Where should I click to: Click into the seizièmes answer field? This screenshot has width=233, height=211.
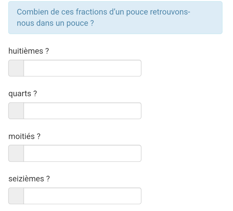click(82, 196)
